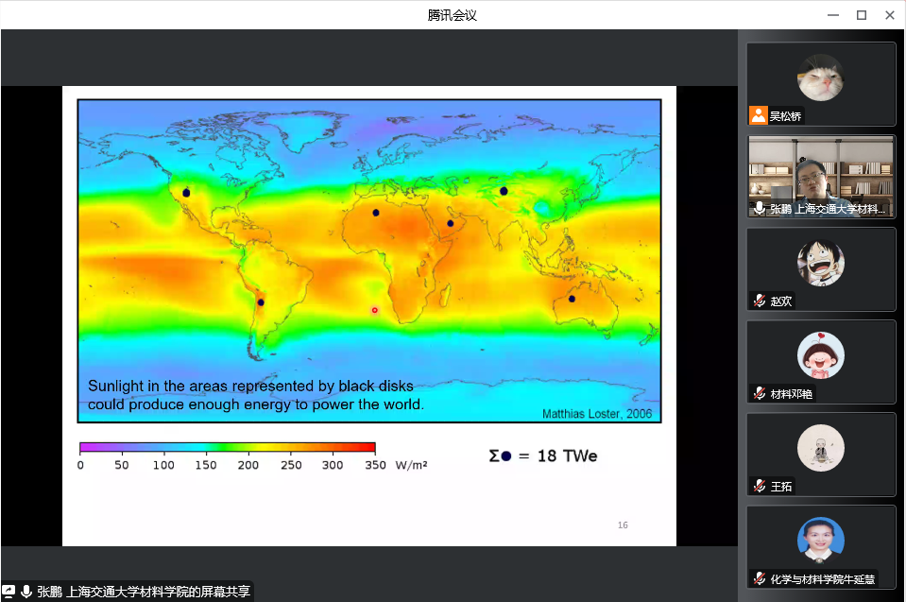
Task: Click the 张鹏 screen sharing name label
Action: click(x=144, y=592)
